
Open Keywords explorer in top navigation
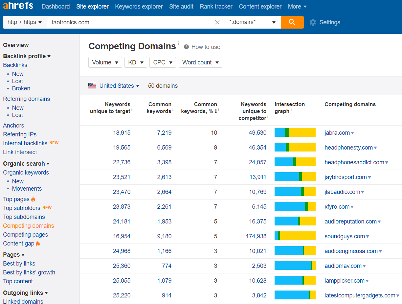click(139, 7)
